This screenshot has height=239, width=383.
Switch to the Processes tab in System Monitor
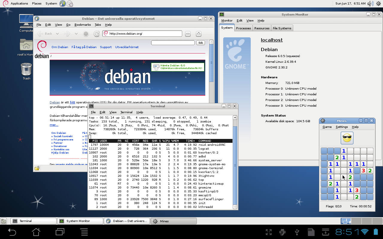pyautogui.click(x=243, y=28)
